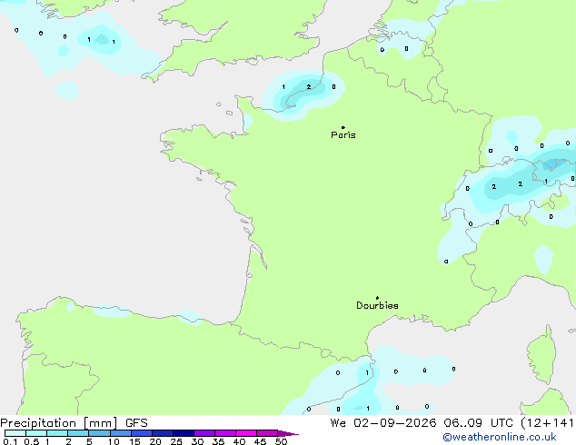
Task: Click the legend value 45
Action: click(x=260, y=441)
